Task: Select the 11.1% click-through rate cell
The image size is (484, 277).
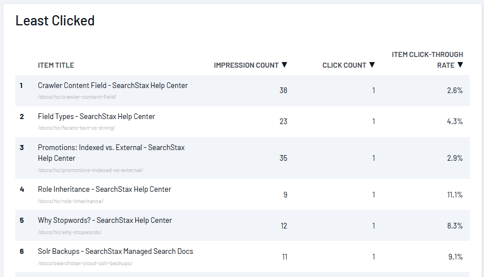Action: tap(455, 195)
